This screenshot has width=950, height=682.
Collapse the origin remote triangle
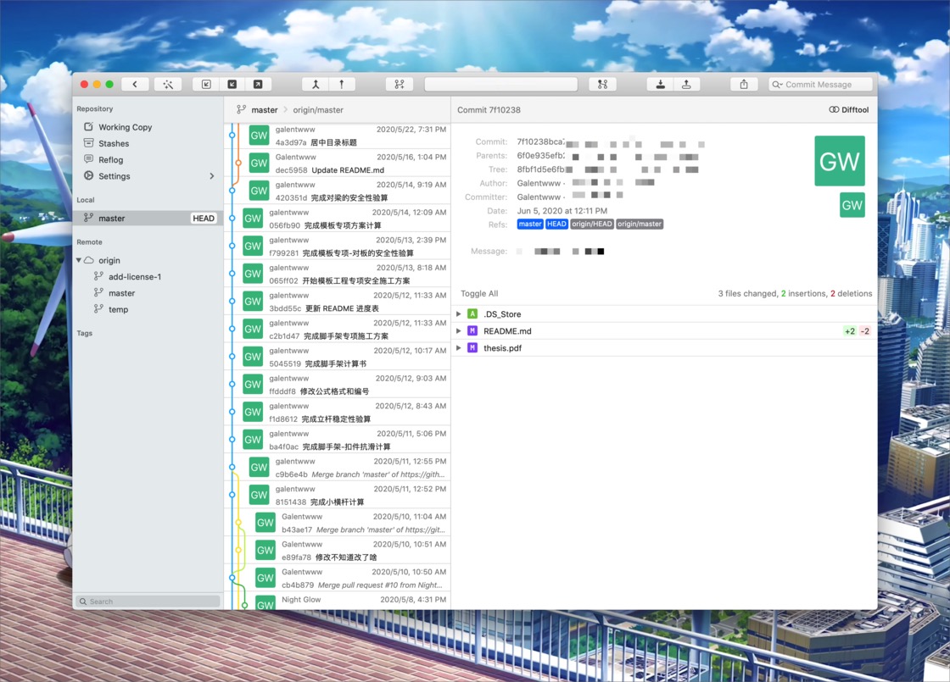79,260
